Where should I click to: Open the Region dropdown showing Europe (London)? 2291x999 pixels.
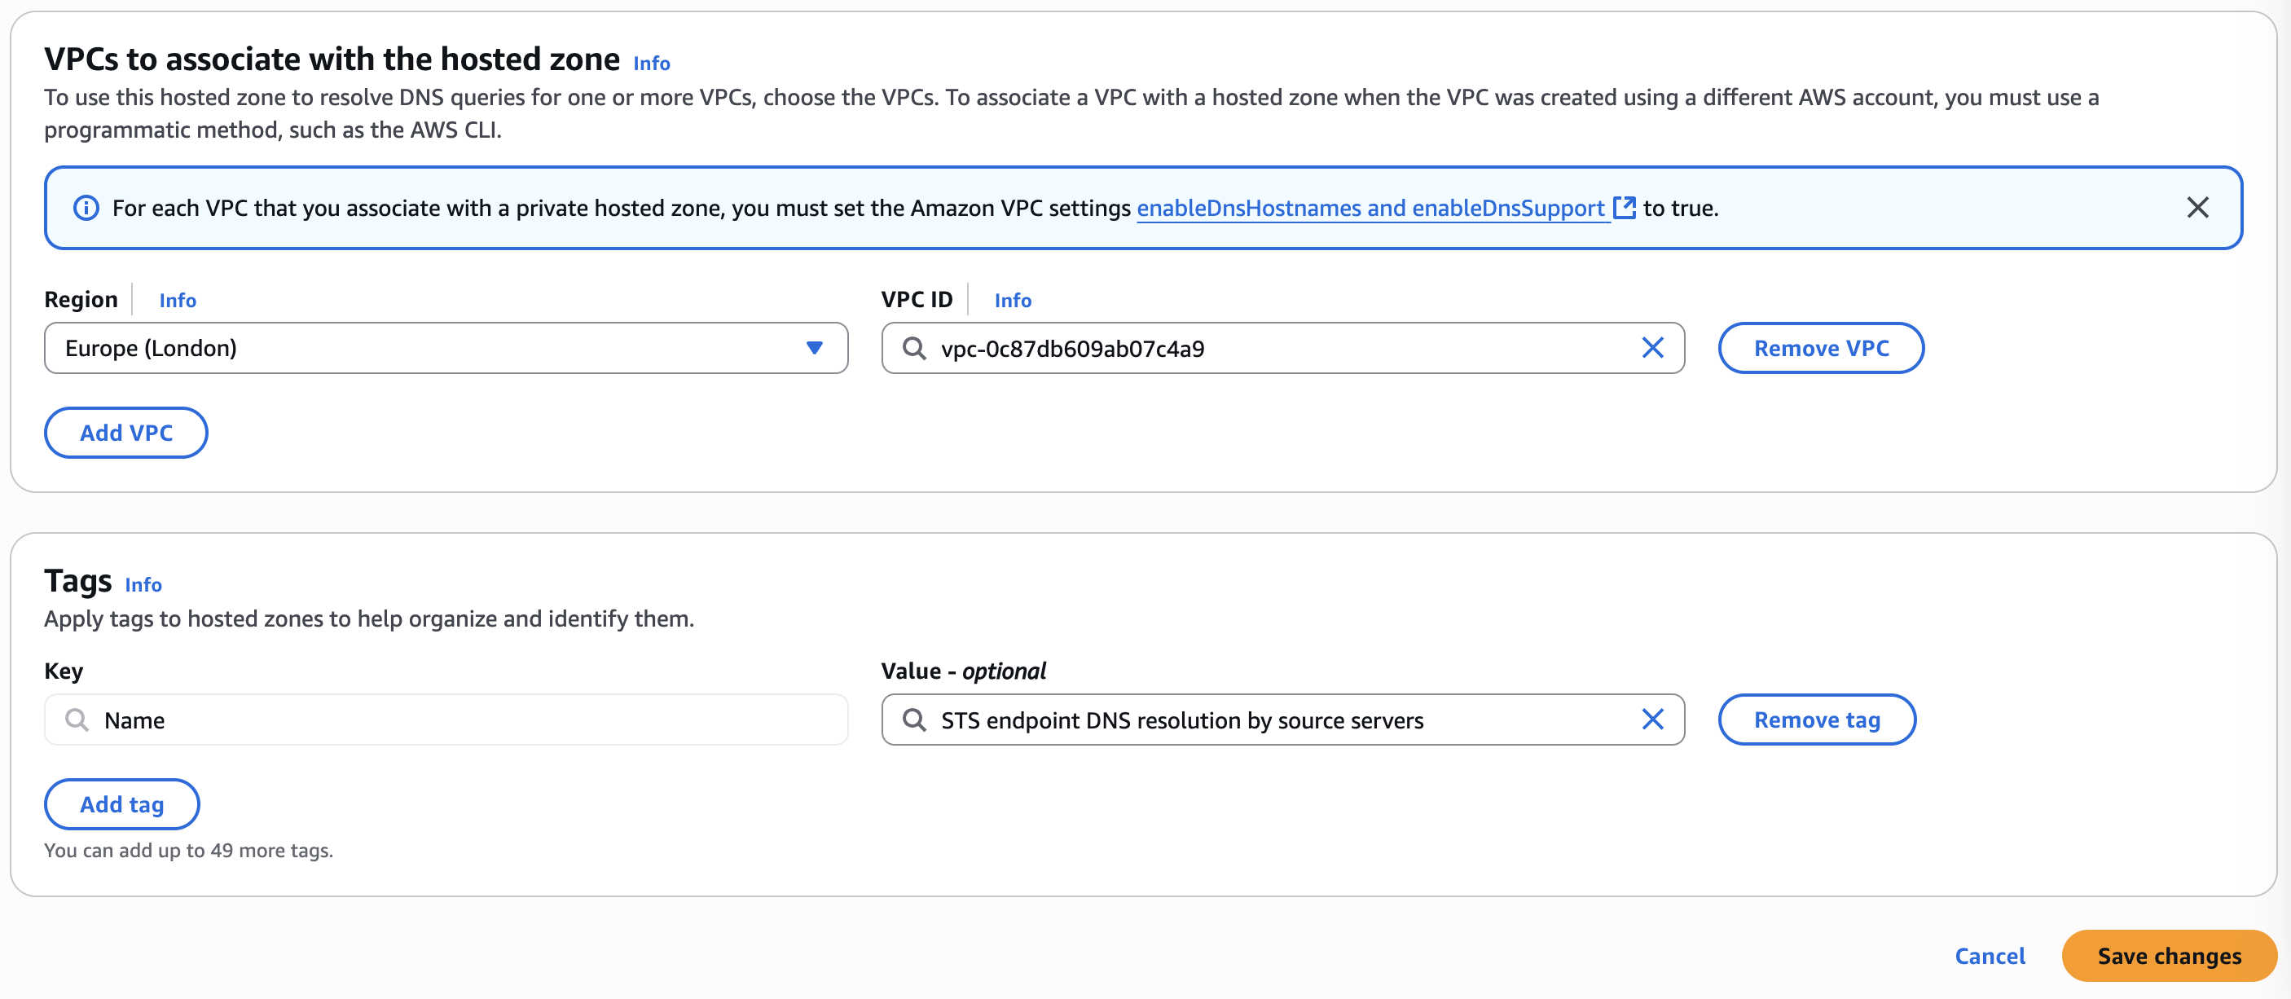[x=445, y=348]
